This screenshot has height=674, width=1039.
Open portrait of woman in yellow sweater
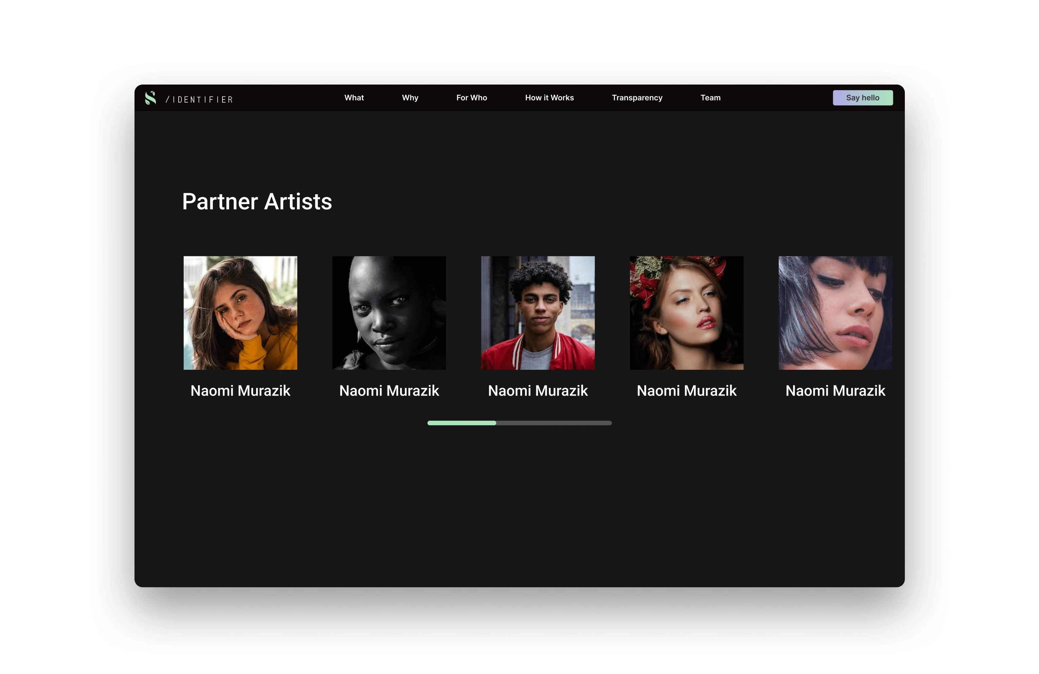tap(240, 313)
